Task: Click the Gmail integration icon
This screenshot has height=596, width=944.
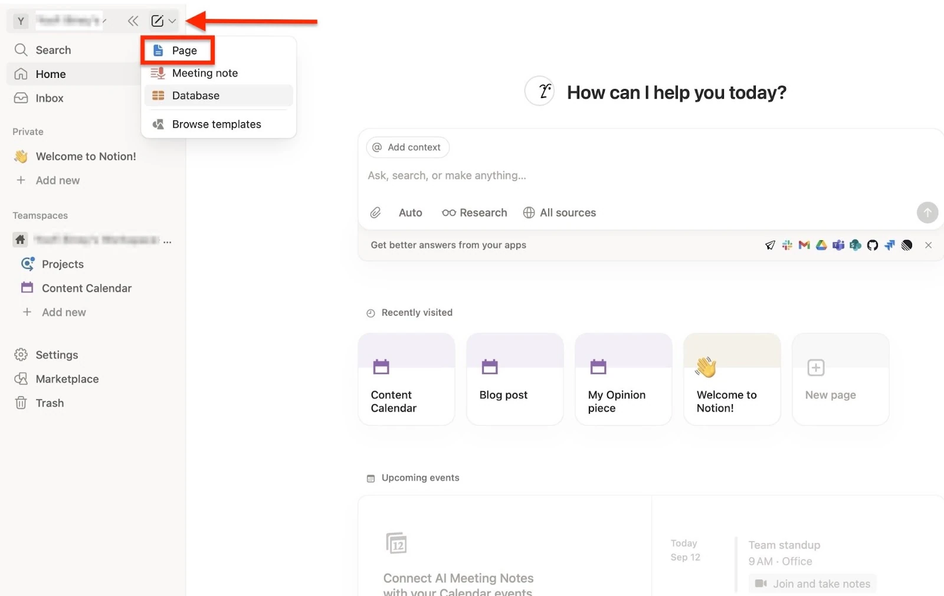Action: 804,245
